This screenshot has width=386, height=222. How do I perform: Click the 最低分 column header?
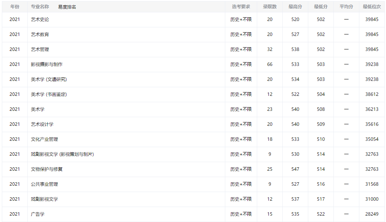321,7
